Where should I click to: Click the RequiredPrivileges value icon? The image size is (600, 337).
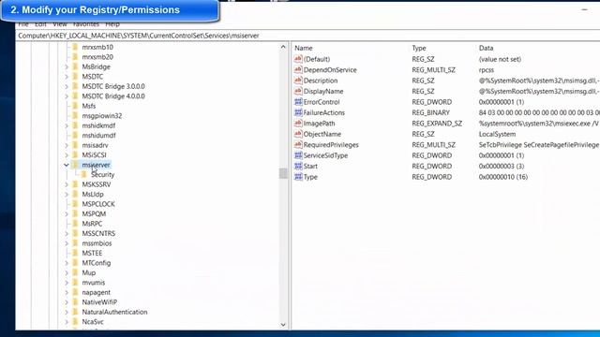point(298,144)
